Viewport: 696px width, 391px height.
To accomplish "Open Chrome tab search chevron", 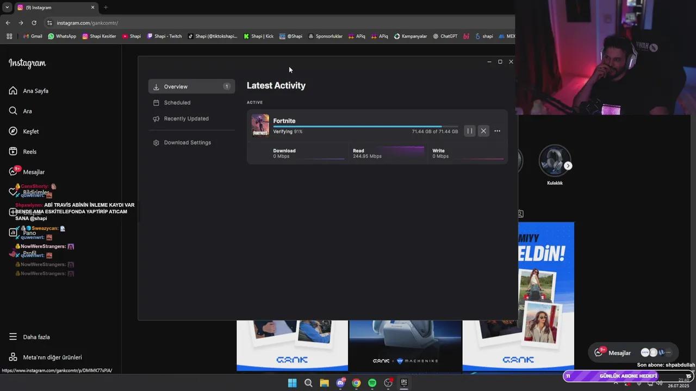I will [x=7, y=8].
